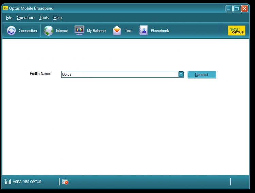Open the Internet globe icon
Screen dimensions: 255x193
[x=49, y=31]
